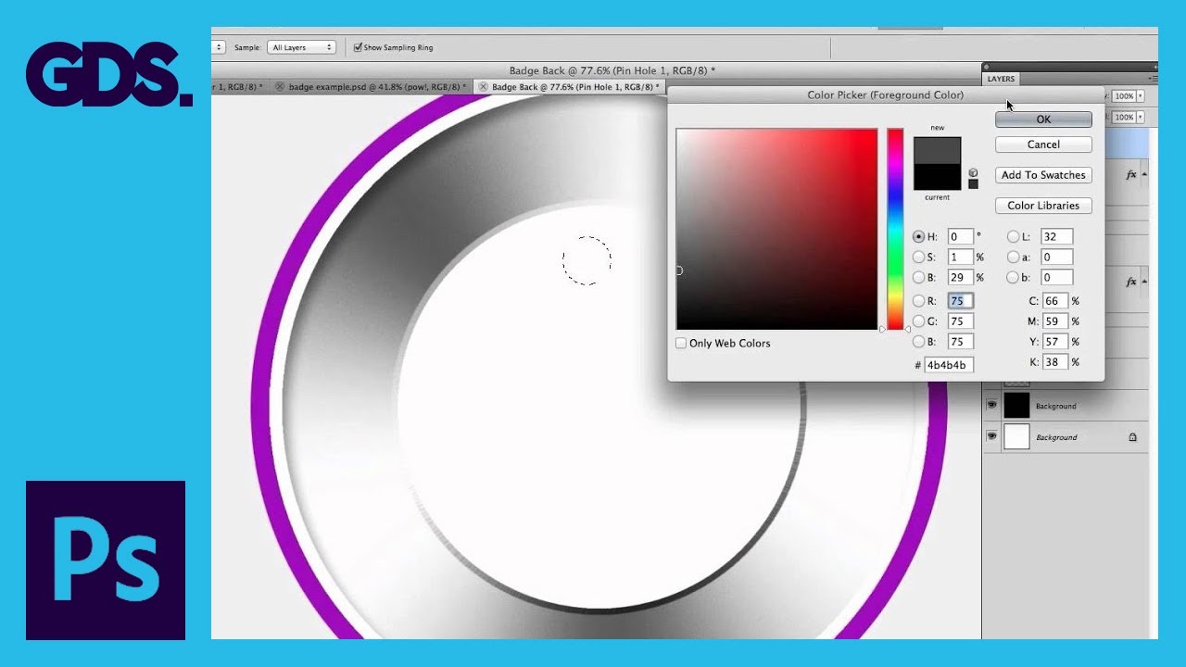
Task: Enable Only Web Colors checkbox
Action: (681, 343)
